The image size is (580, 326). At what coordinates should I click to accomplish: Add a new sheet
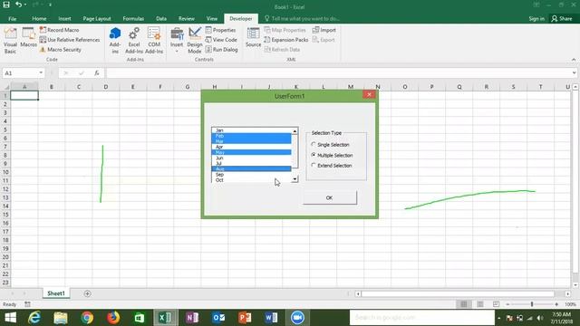point(87,293)
